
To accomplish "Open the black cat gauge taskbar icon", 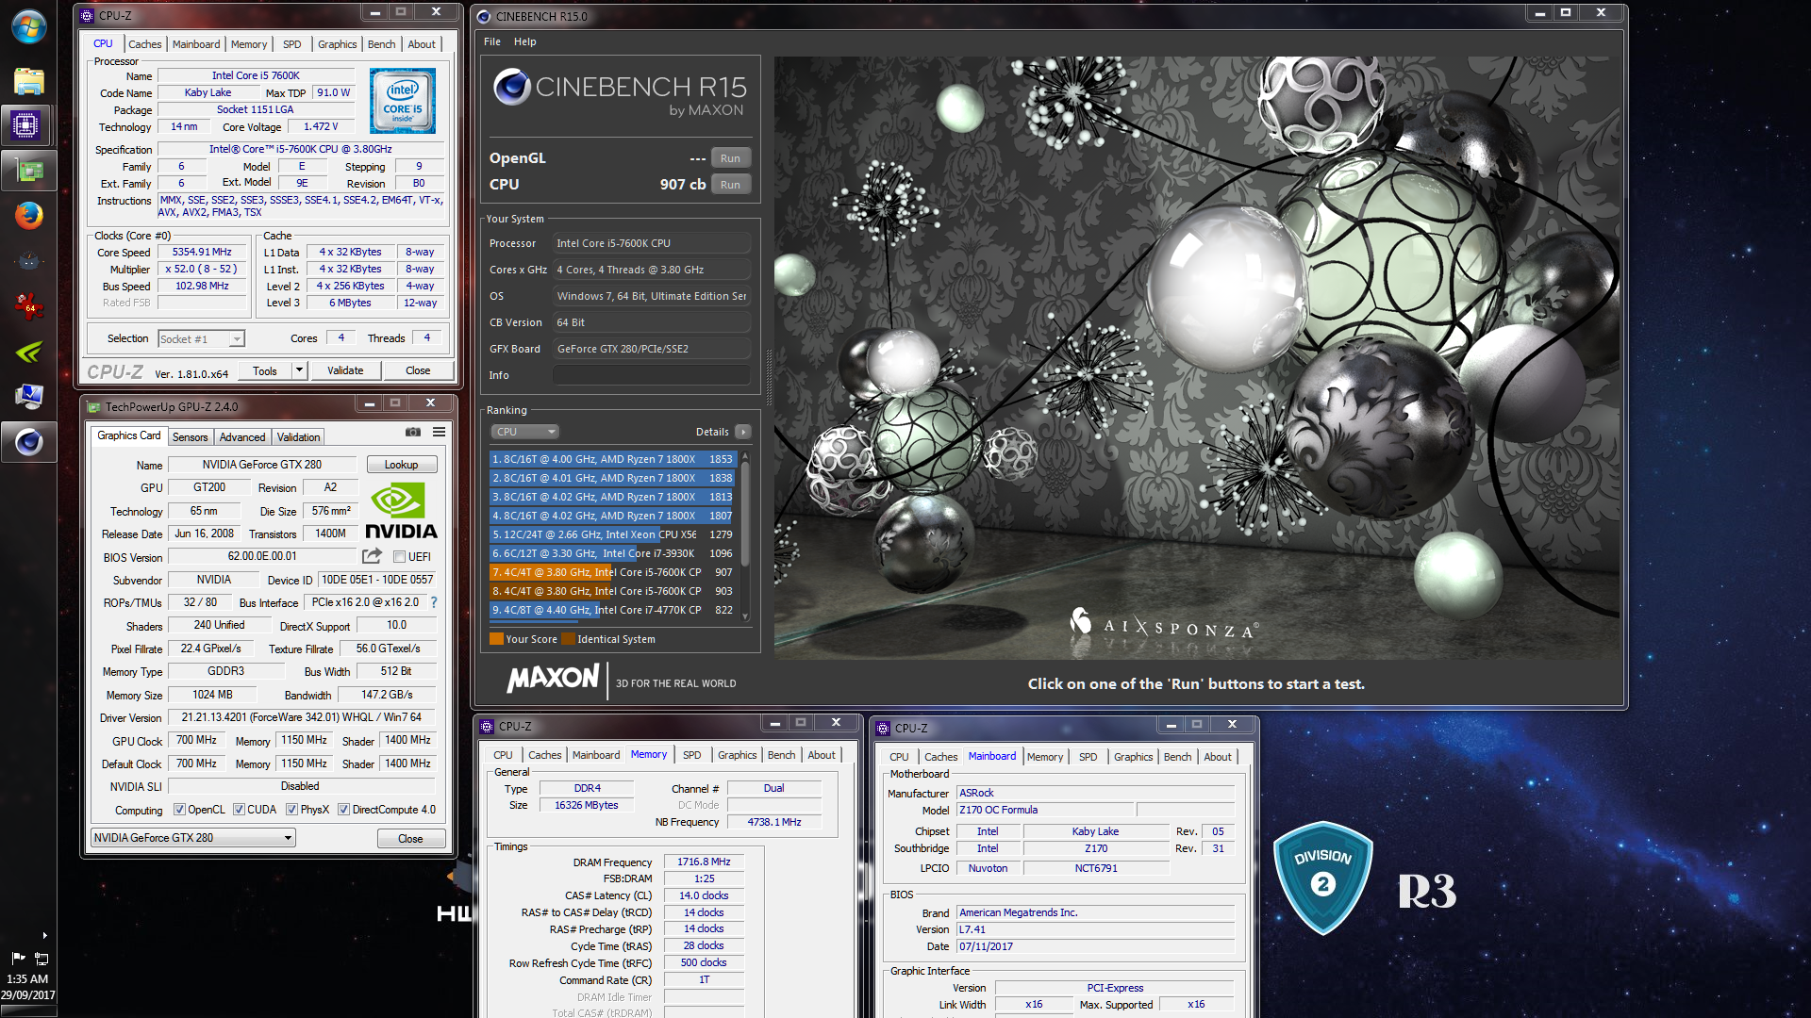I will 28,261.
